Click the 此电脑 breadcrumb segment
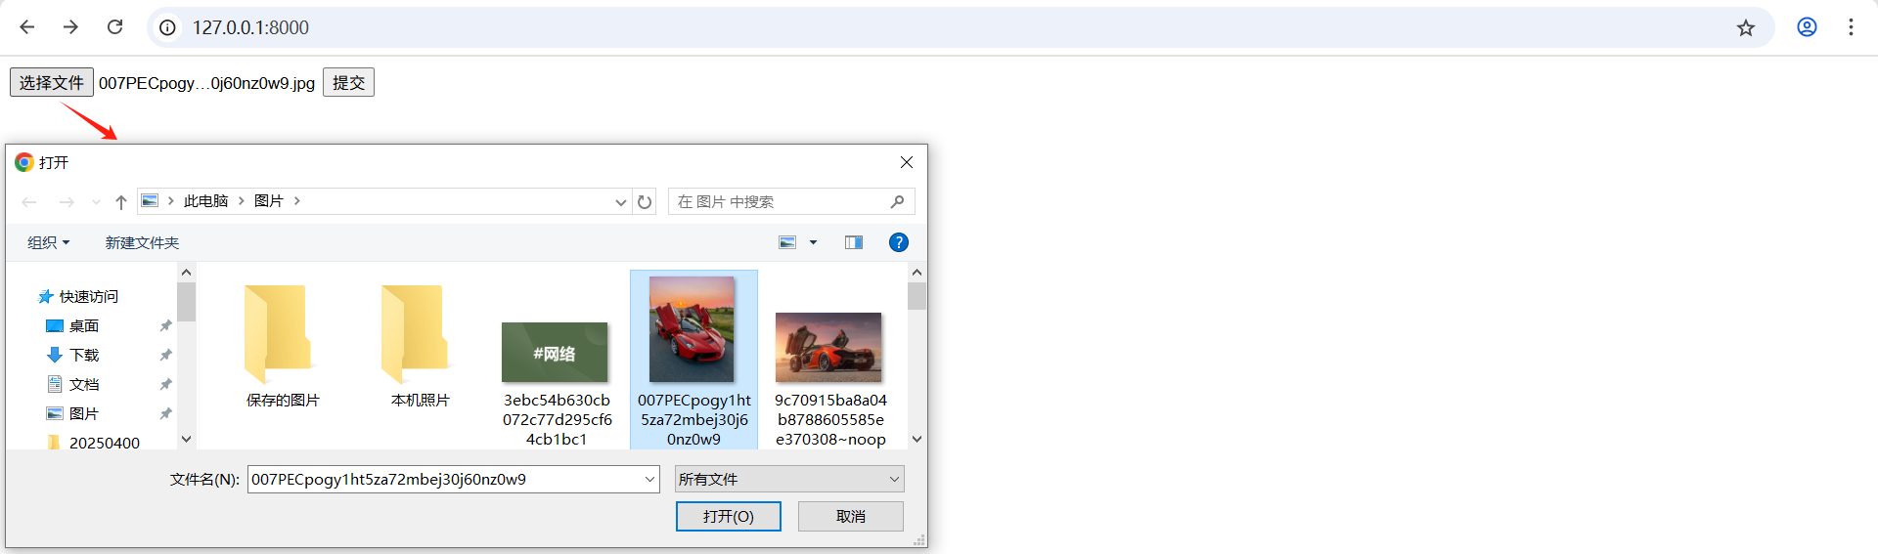This screenshot has width=1878, height=554. click(x=205, y=201)
